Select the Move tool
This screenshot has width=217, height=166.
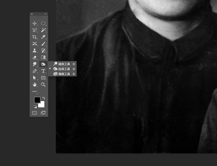tap(34, 23)
